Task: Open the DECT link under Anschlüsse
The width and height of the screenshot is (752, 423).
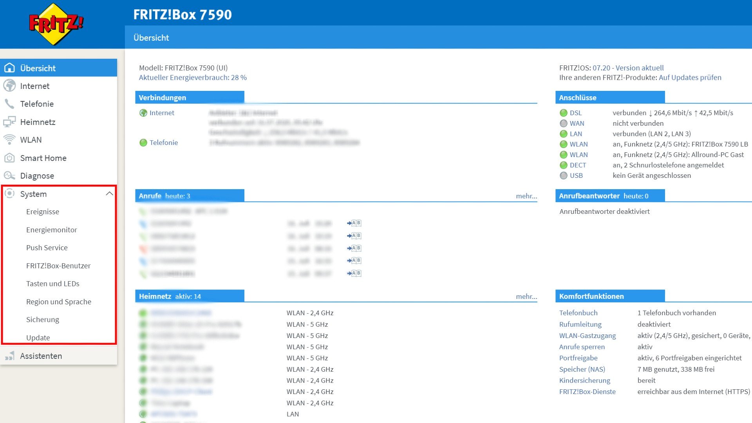Action: 578,165
